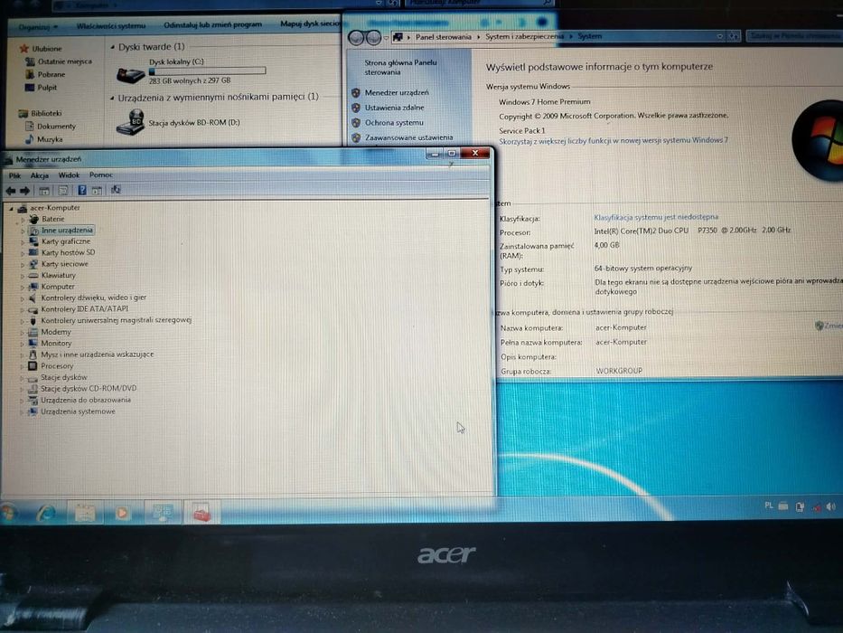Open the Plik menu
Image resolution: width=843 pixels, height=633 pixels.
[x=14, y=175]
